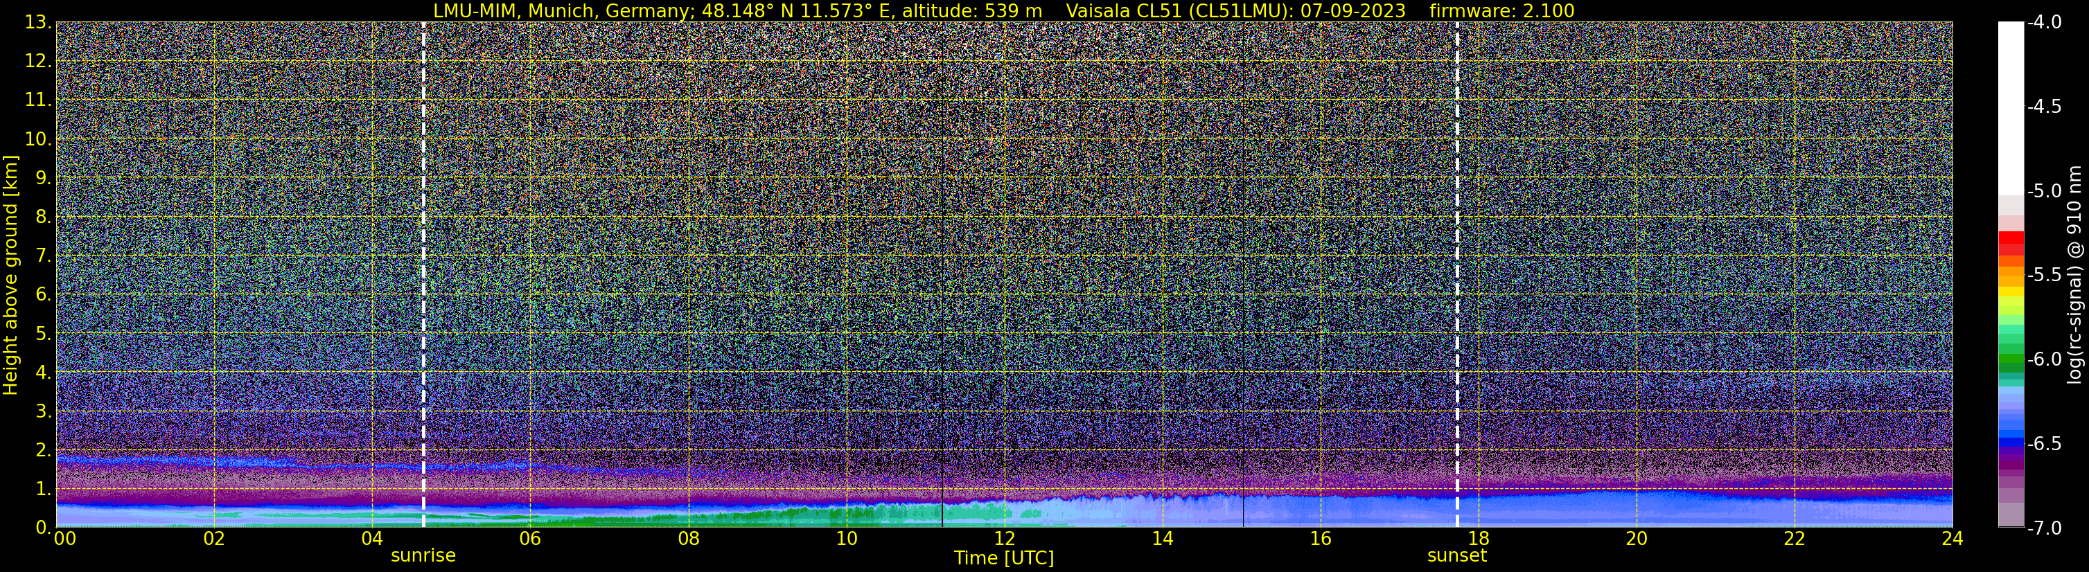Select the "02" time axis tick label
The image size is (2089, 572).
click(214, 539)
